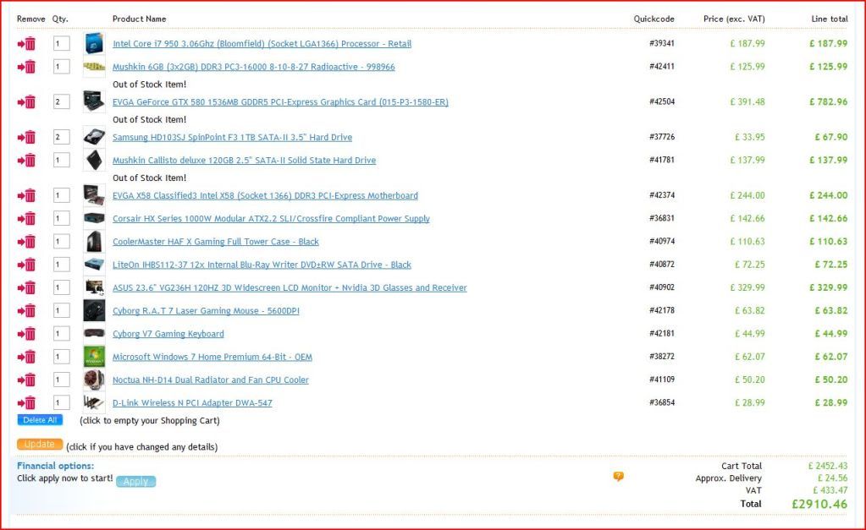Click the CoolerMaster HAF X case thumbnail
This screenshot has height=530, width=866.
(94, 242)
